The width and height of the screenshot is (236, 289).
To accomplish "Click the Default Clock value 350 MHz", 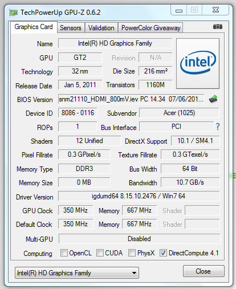I will pos(76,224).
